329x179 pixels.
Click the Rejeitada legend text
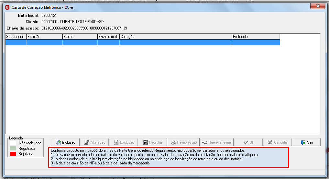tap(26, 154)
